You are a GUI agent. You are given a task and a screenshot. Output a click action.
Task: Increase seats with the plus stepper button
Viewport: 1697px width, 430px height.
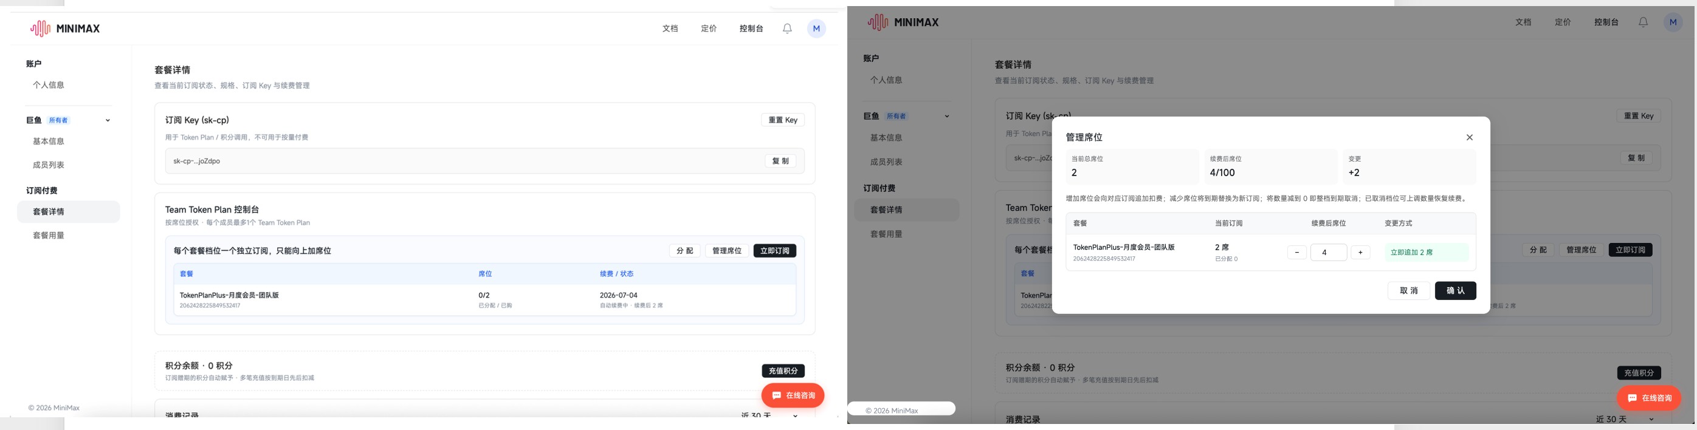1360,252
